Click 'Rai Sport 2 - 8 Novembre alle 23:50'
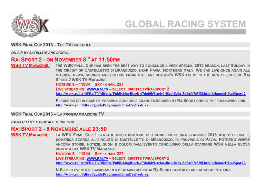Image resolution: width=265 pixels, height=187 pixels. (59, 129)
